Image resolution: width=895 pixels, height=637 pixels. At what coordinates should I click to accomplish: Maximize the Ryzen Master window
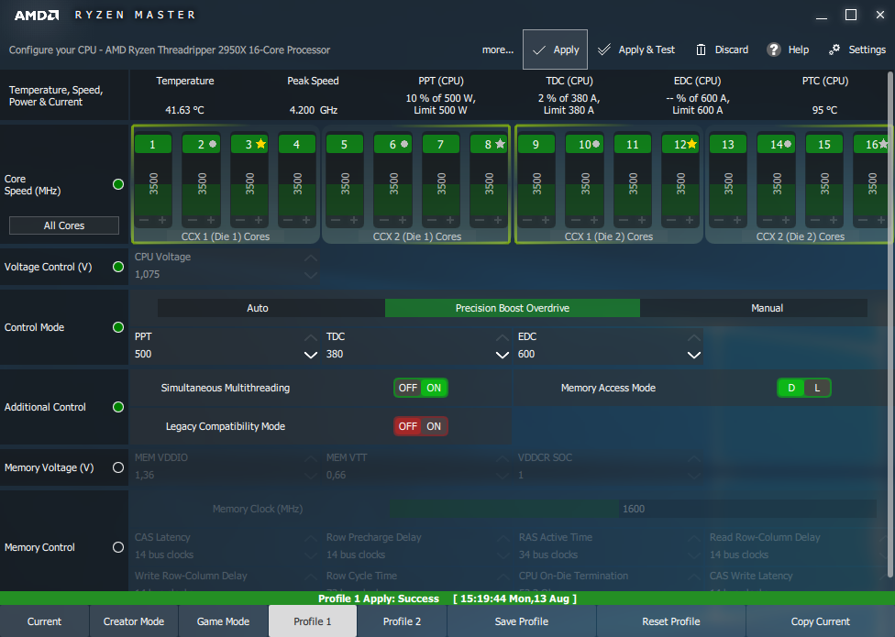[850, 15]
